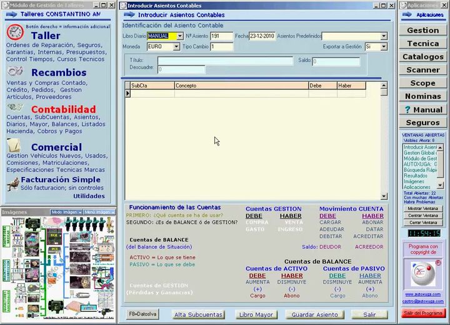Viewport: 450px width, 325px height.
Task: Click the castro@autoxuga.com email link
Action: click(x=422, y=301)
